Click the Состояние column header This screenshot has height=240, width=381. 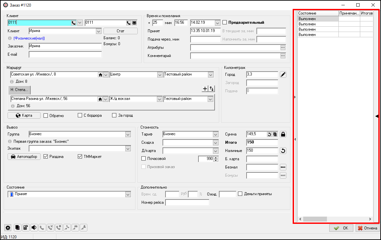(x=318, y=14)
